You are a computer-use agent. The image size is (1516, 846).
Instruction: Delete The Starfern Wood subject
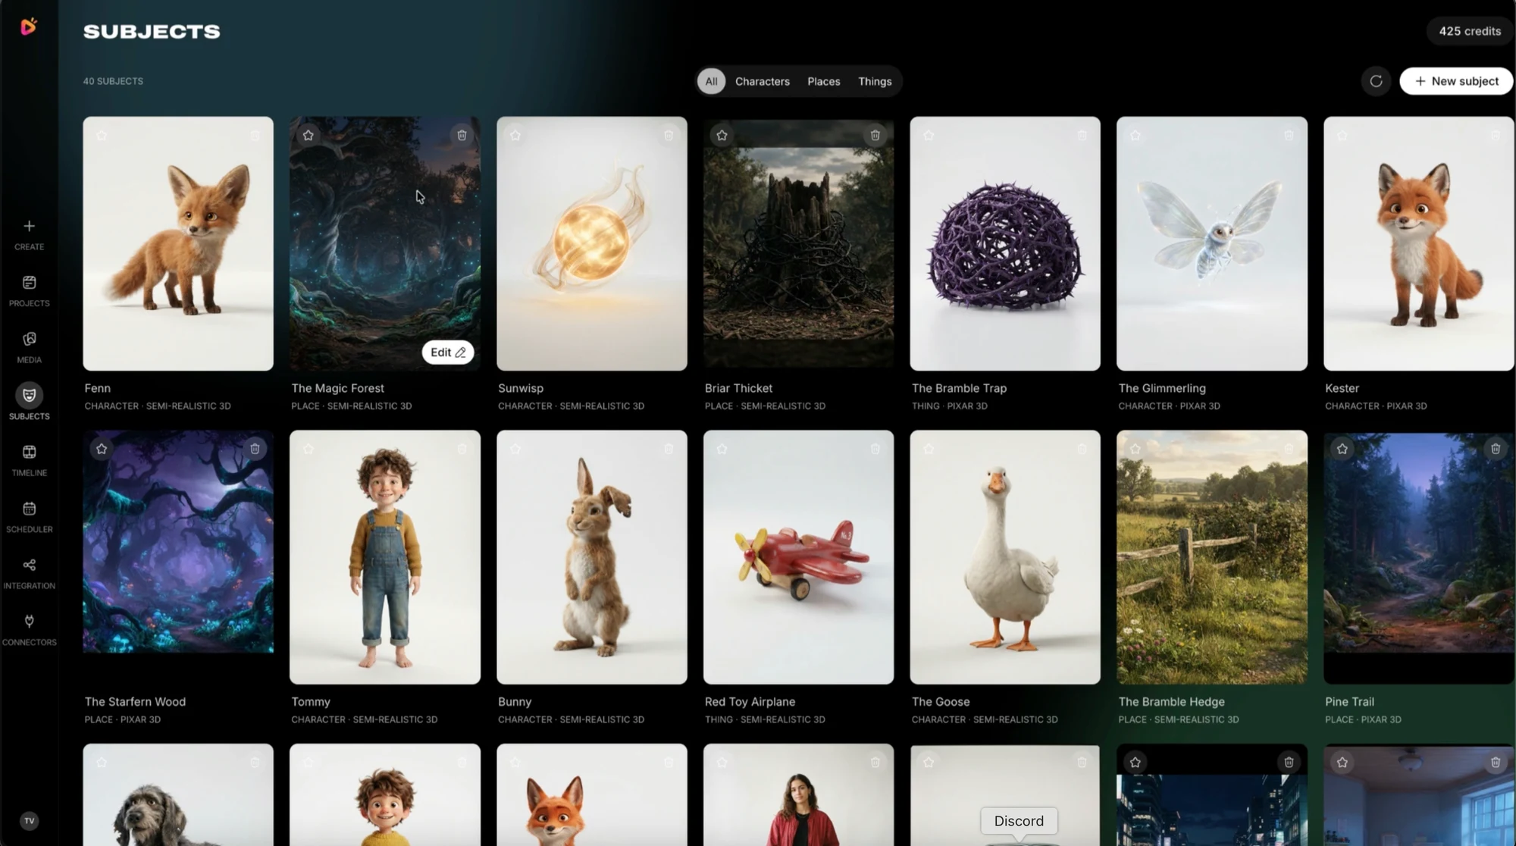coord(255,449)
